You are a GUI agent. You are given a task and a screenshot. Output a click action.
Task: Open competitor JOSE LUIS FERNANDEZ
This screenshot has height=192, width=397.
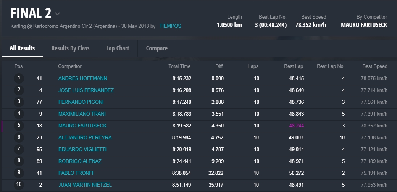pos(86,90)
